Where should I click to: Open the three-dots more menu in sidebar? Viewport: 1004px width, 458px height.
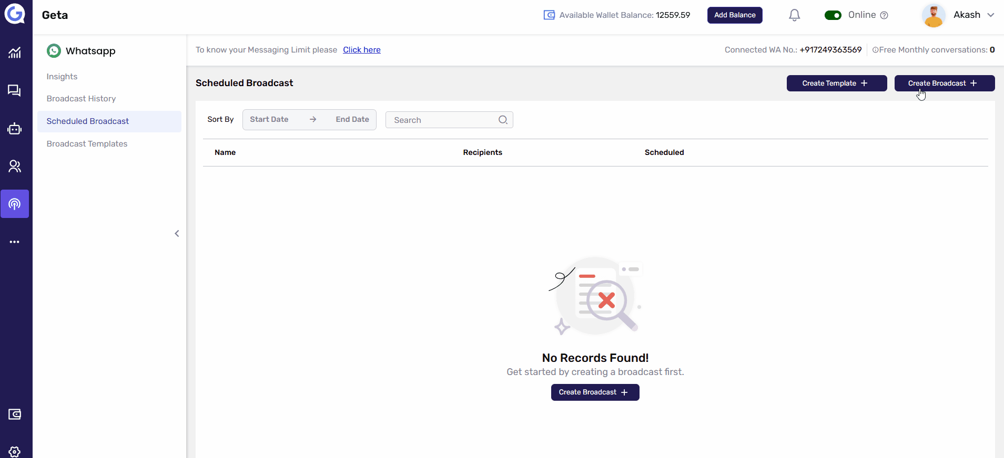15,242
